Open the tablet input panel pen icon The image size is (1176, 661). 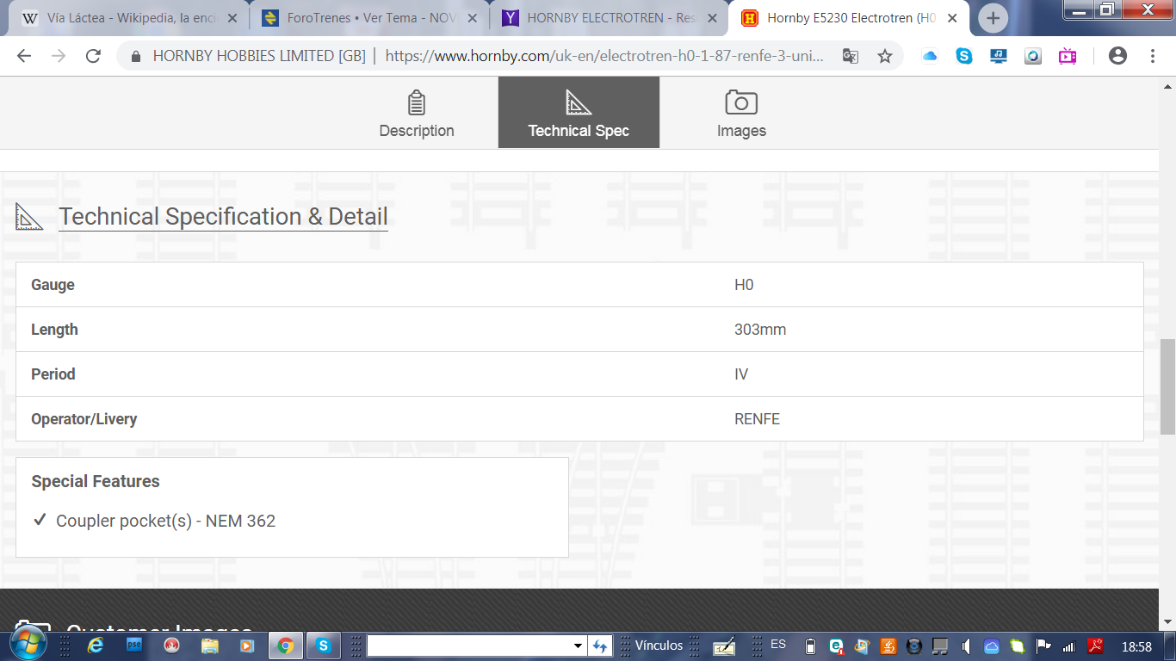pyautogui.click(x=724, y=646)
